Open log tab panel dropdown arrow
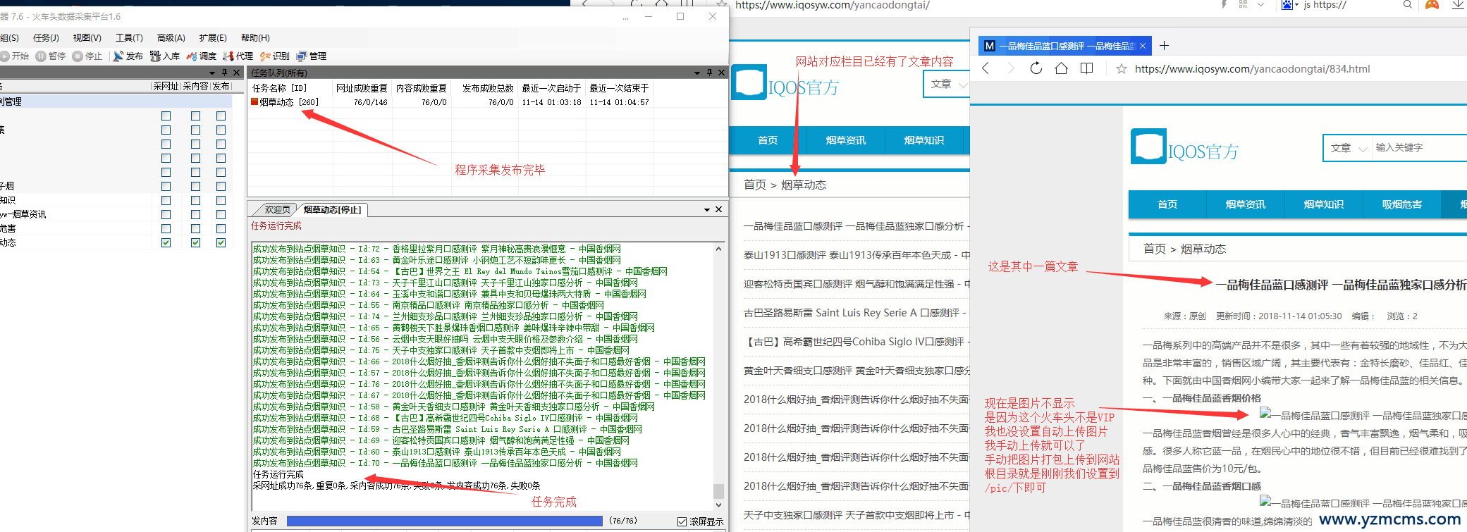Viewport: 1467px width, 532px height. point(706,209)
